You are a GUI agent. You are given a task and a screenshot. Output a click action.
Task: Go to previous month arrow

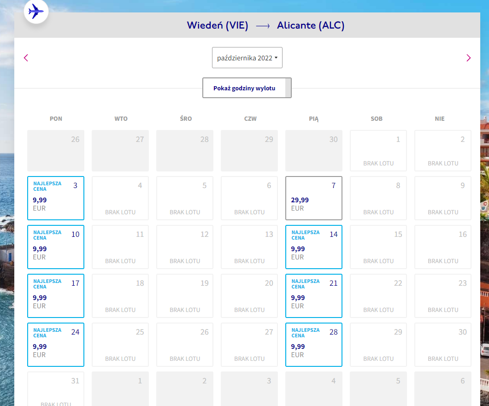pos(26,58)
